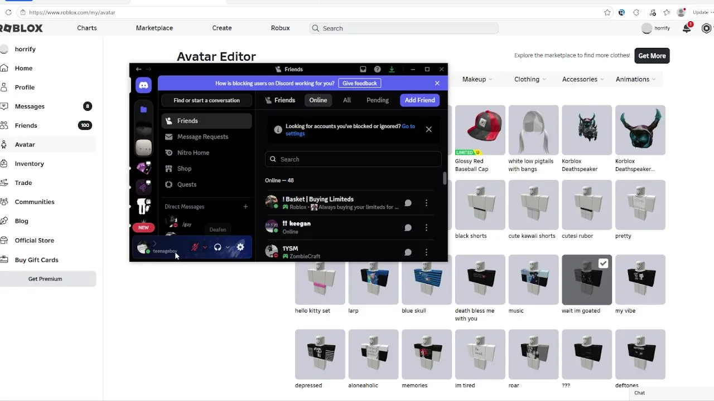Follow Go to settings link
714x401 pixels.
coord(350,130)
